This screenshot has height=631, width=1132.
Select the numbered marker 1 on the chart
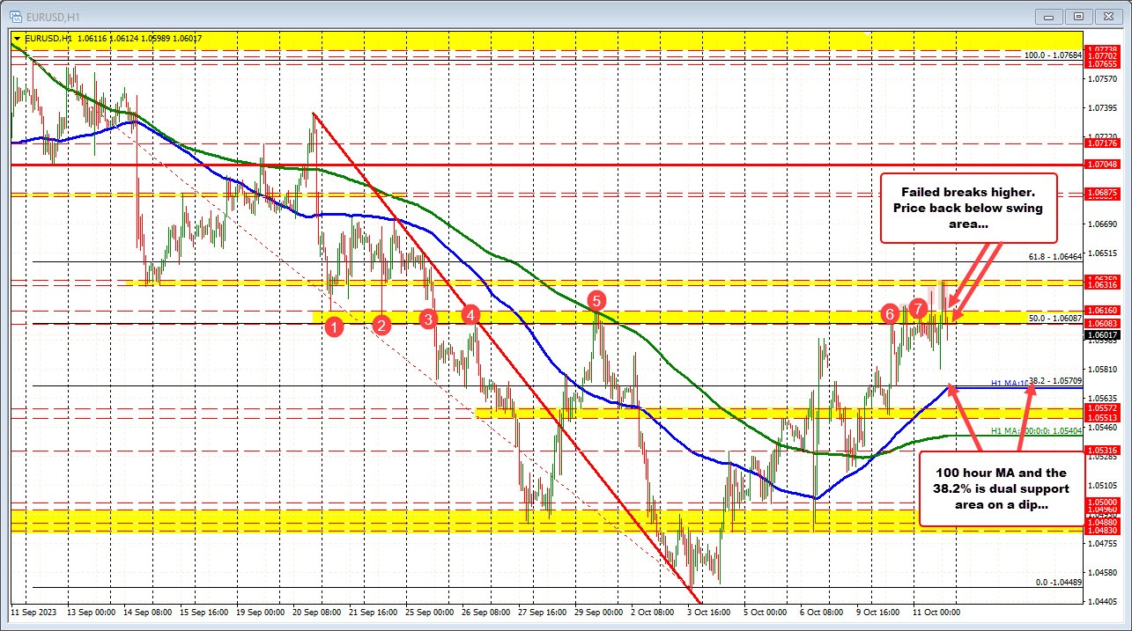point(335,327)
